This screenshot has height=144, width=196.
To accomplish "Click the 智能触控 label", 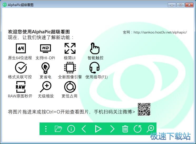I will click(x=96, y=58).
